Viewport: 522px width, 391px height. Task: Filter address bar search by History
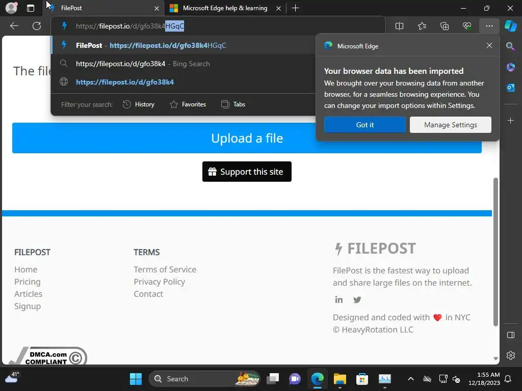coord(139,104)
